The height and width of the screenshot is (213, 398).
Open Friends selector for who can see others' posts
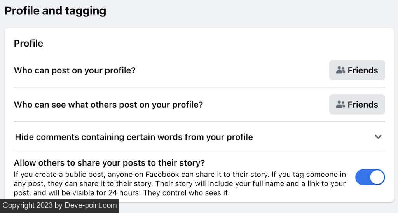click(x=357, y=105)
